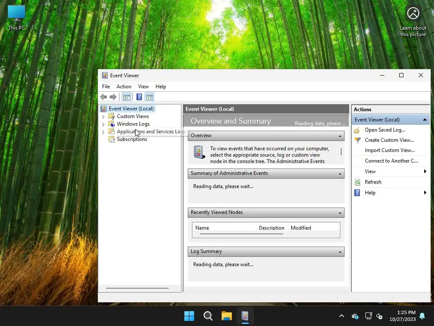Click Open Saved Log... action

(385, 130)
